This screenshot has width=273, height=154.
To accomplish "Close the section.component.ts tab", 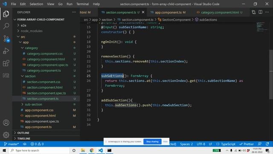I will (143, 12).
